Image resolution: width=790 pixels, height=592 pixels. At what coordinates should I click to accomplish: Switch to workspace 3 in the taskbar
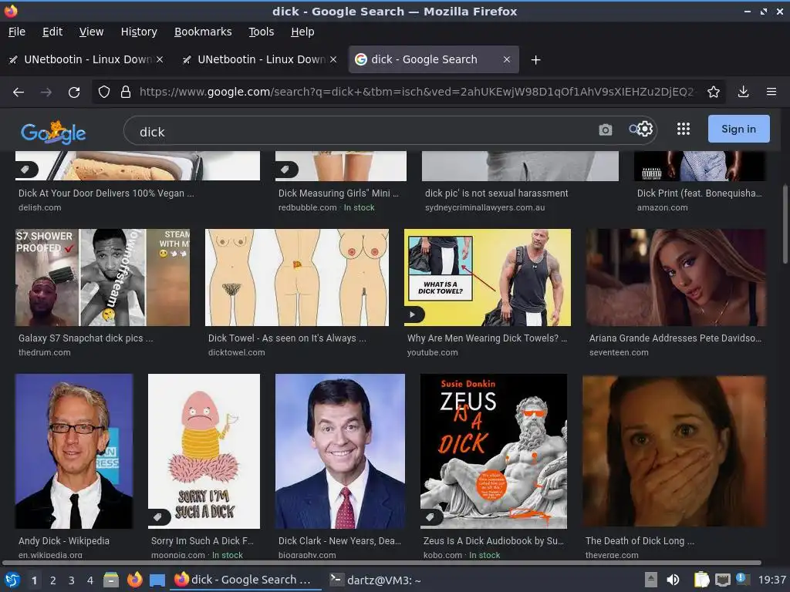click(x=72, y=580)
